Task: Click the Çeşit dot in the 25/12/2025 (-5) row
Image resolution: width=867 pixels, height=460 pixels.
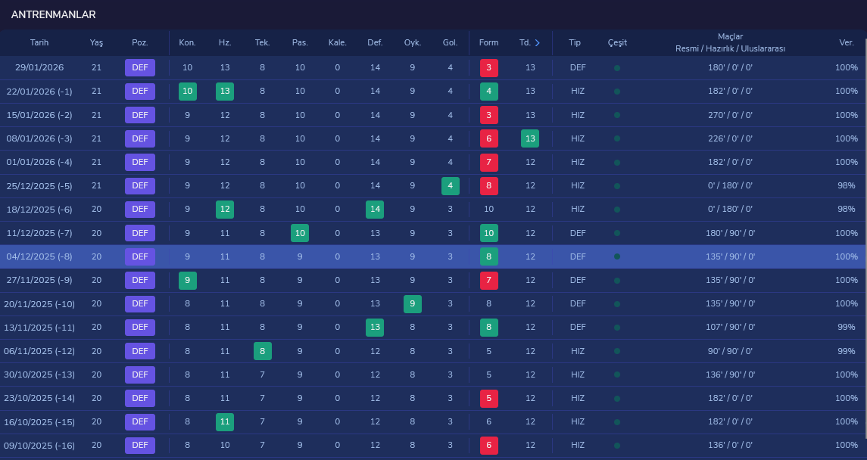Action: pos(617,186)
